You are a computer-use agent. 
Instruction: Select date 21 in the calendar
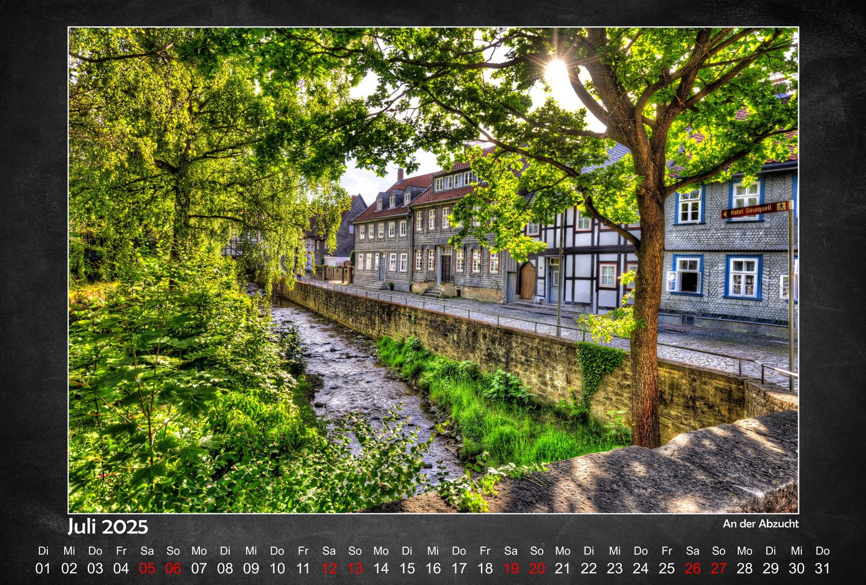(x=563, y=568)
